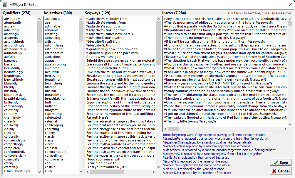Screen dimensions: 295x178
Task: Select 'controversially' in Qualifiers list
Action: click(15, 156)
